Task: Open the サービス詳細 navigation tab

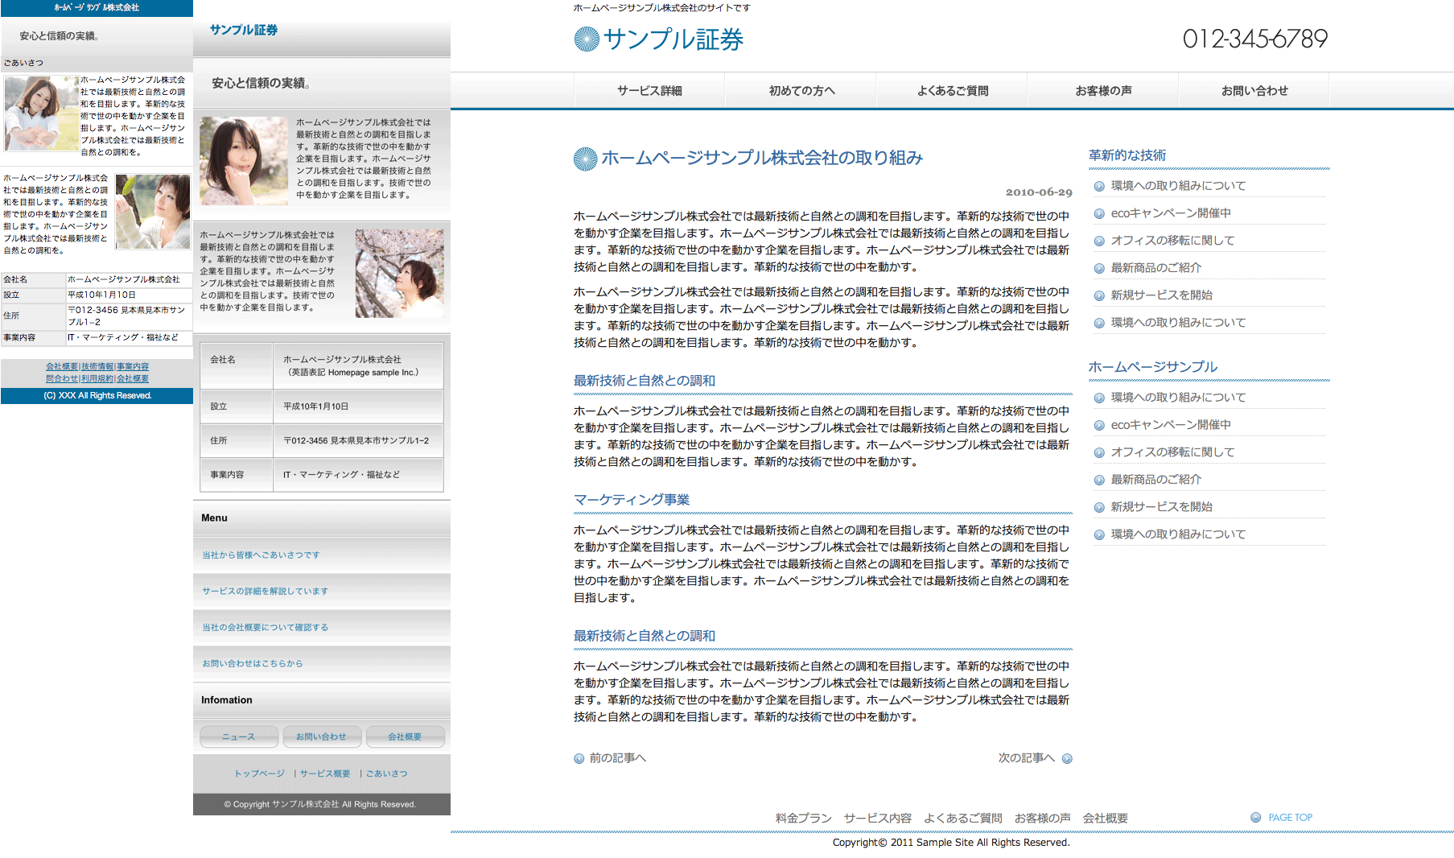Action: (649, 91)
